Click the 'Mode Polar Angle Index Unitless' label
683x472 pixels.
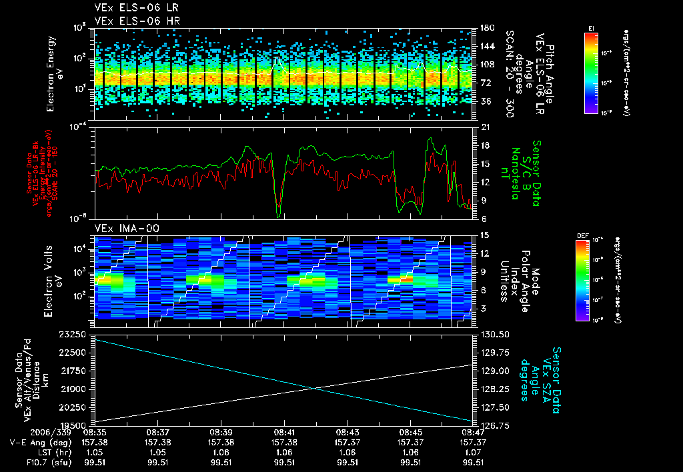(x=519, y=281)
